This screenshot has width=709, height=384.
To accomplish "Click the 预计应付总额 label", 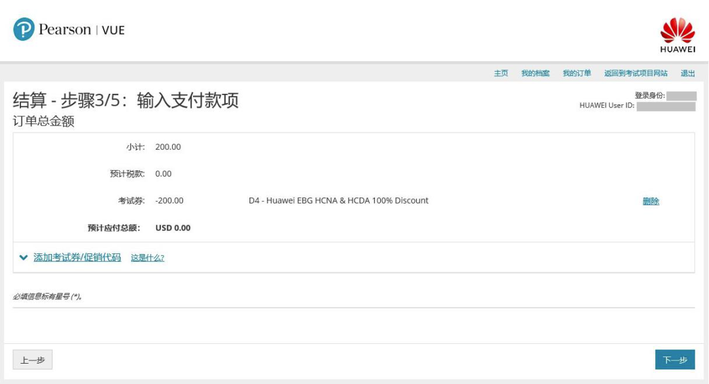I will pyautogui.click(x=114, y=228).
